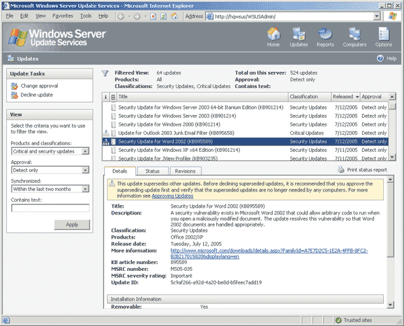Screen dimensions: 404x326
Task: Open the Back button history dropdown arrow
Action: pyautogui.click(x=129, y=16)
